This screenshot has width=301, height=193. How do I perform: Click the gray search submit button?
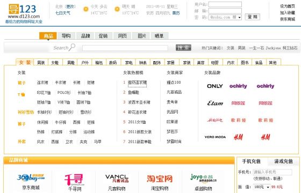183,48
